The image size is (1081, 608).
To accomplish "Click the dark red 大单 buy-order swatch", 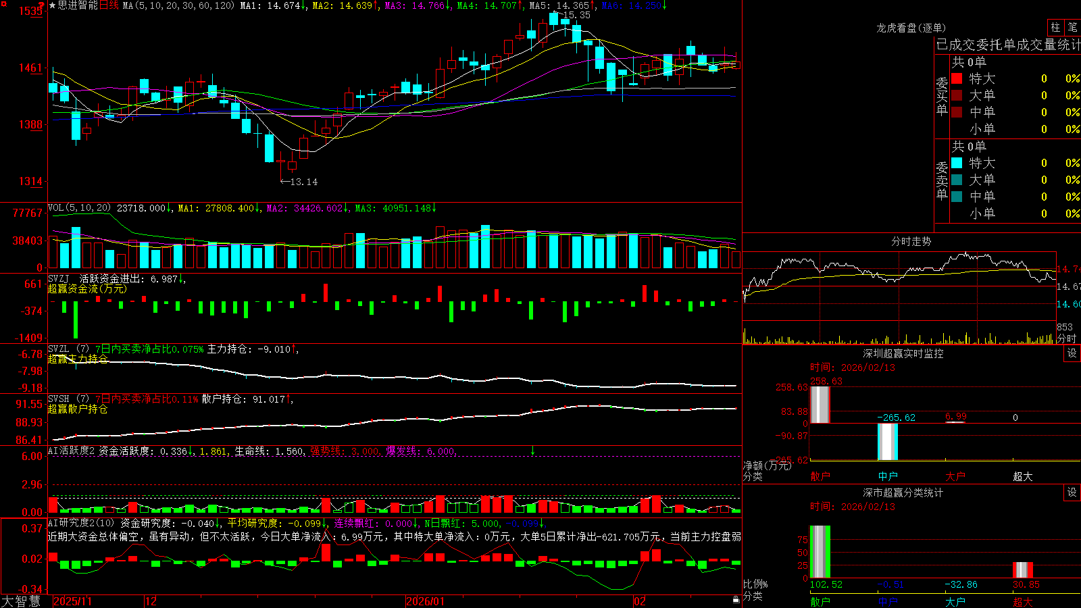I will click(957, 95).
